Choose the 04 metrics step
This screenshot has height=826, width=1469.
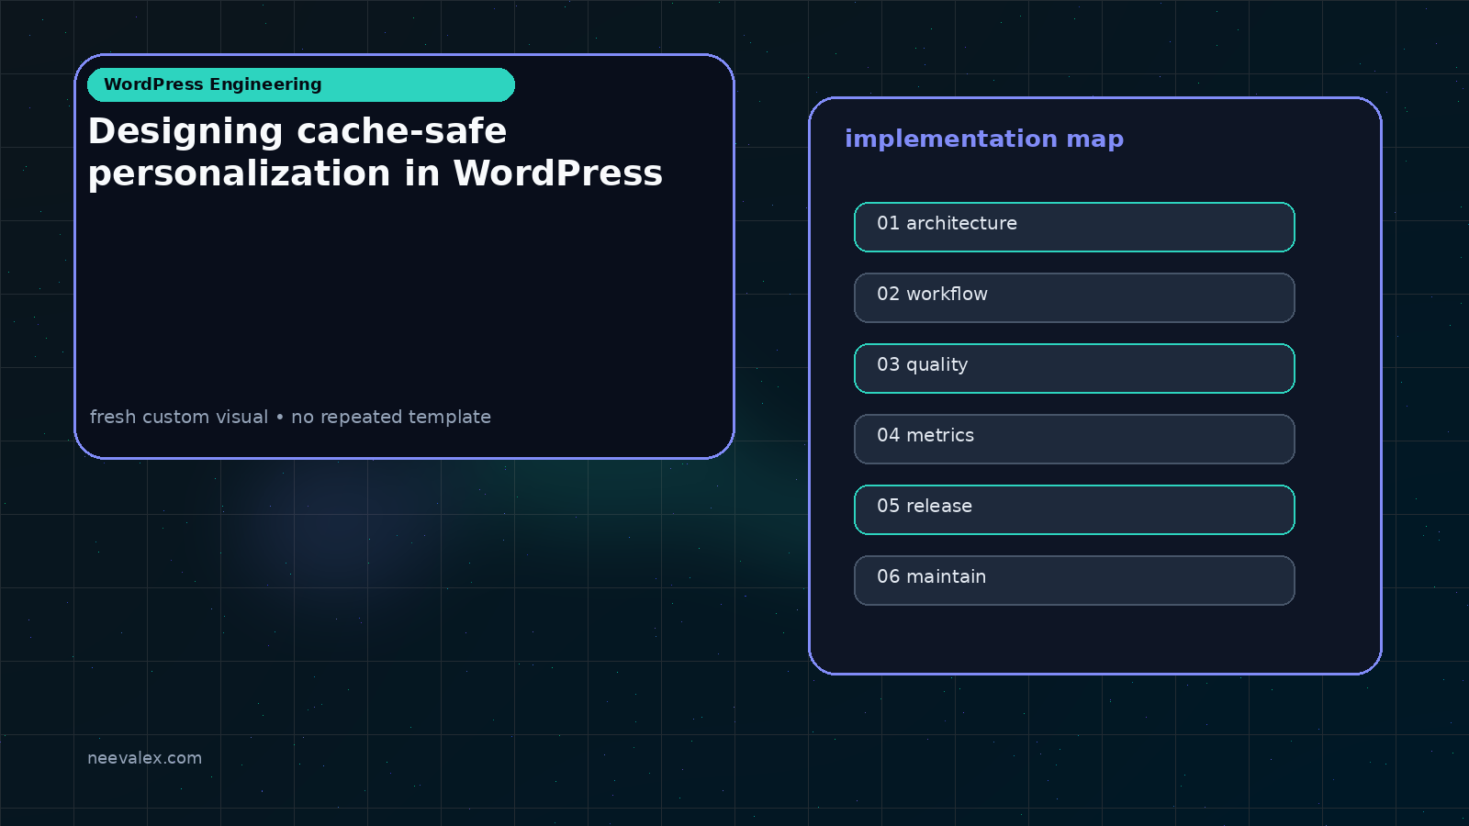coord(1074,439)
